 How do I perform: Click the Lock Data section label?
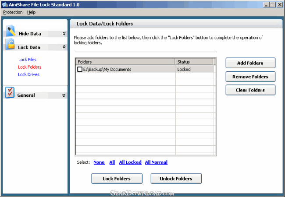[29, 48]
